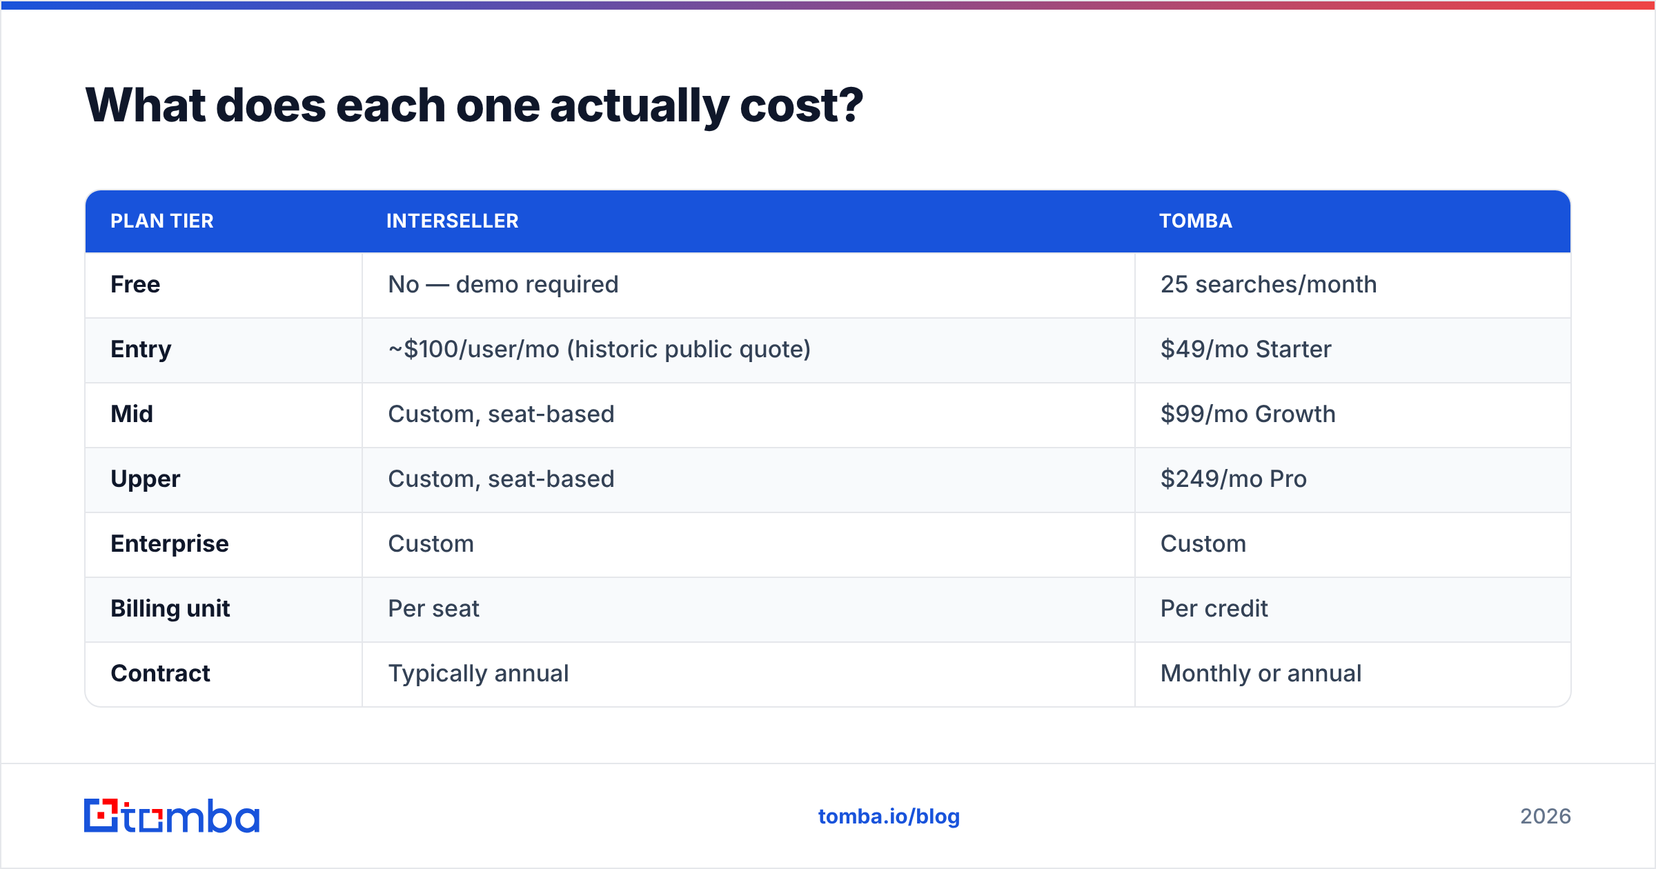Viewport: 1656px width, 869px height.
Task: Click the PLAN TIER column header
Action: pyautogui.click(x=162, y=221)
